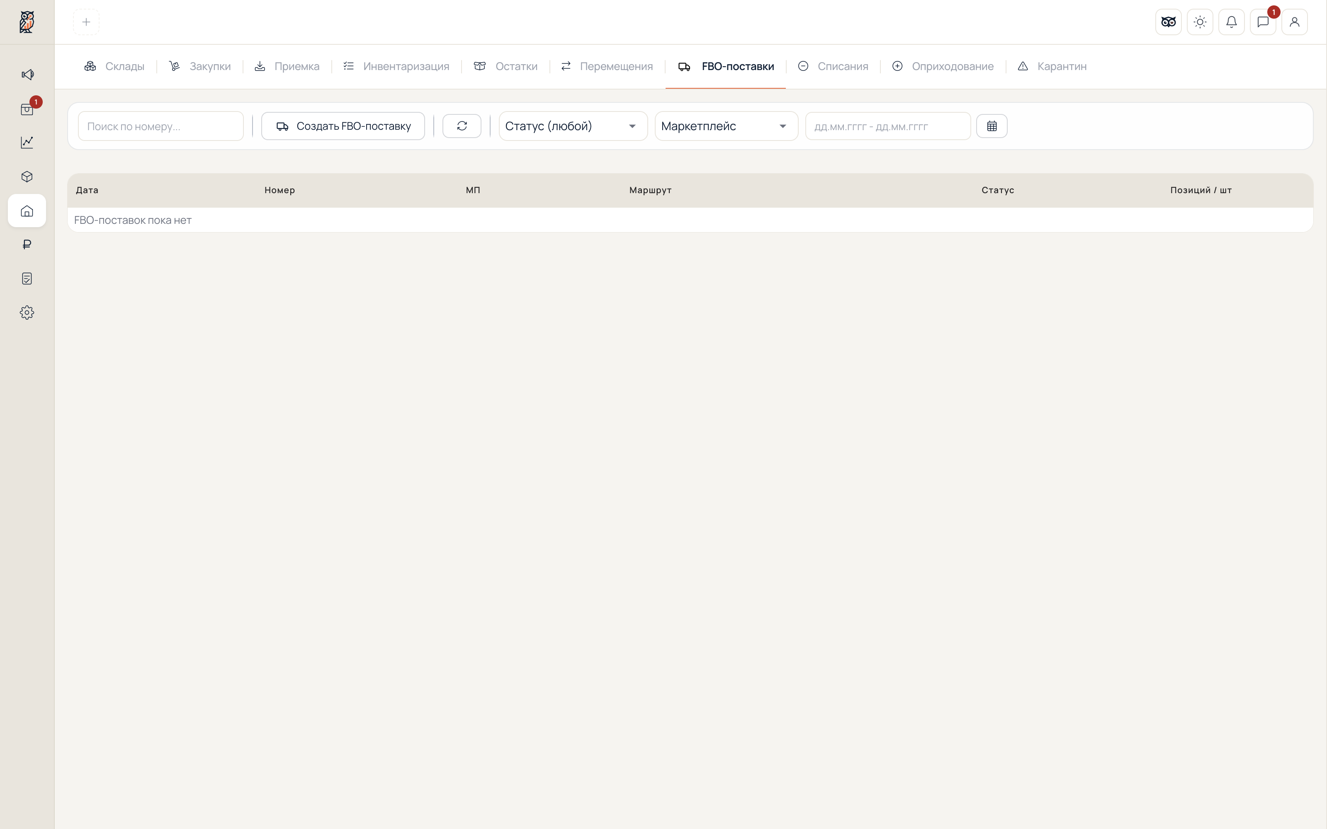
Task: Click the owl assistant icon in header
Action: click(x=1169, y=22)
